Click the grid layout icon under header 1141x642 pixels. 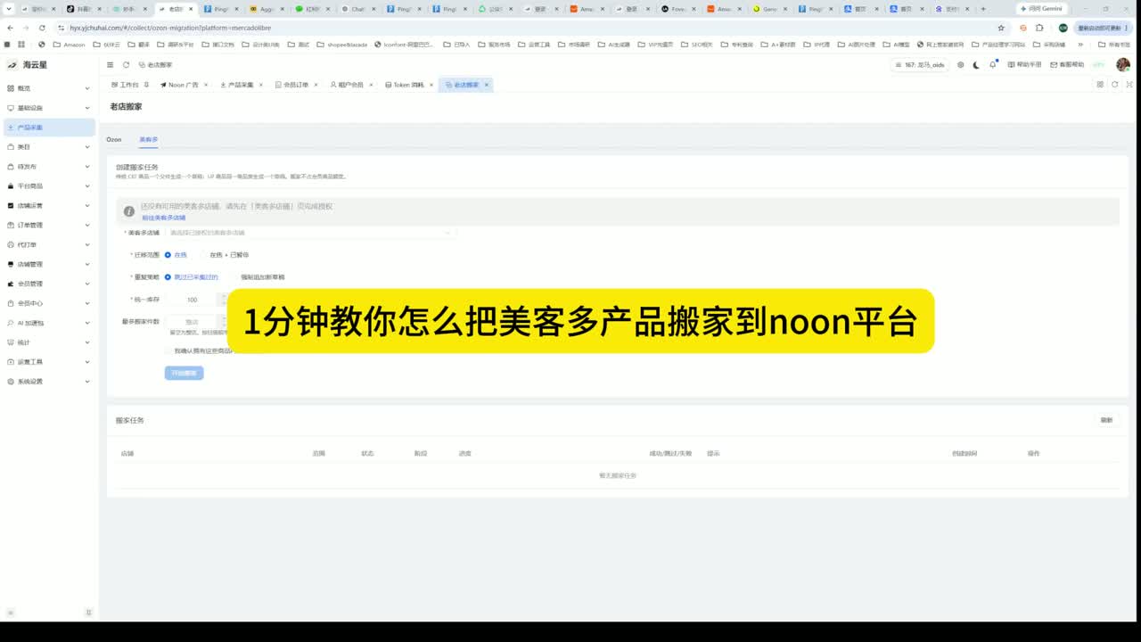coord(1100,85)
